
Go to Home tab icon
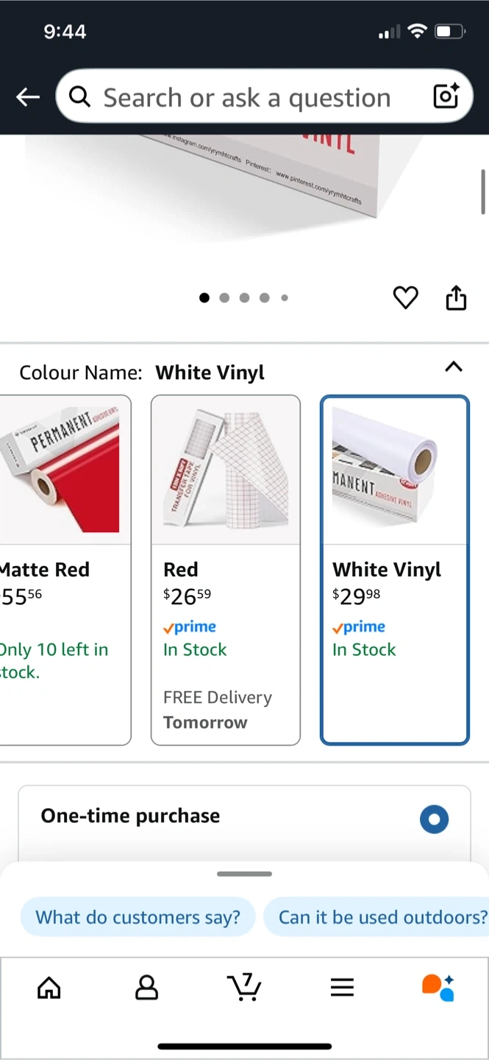[49, 987]
